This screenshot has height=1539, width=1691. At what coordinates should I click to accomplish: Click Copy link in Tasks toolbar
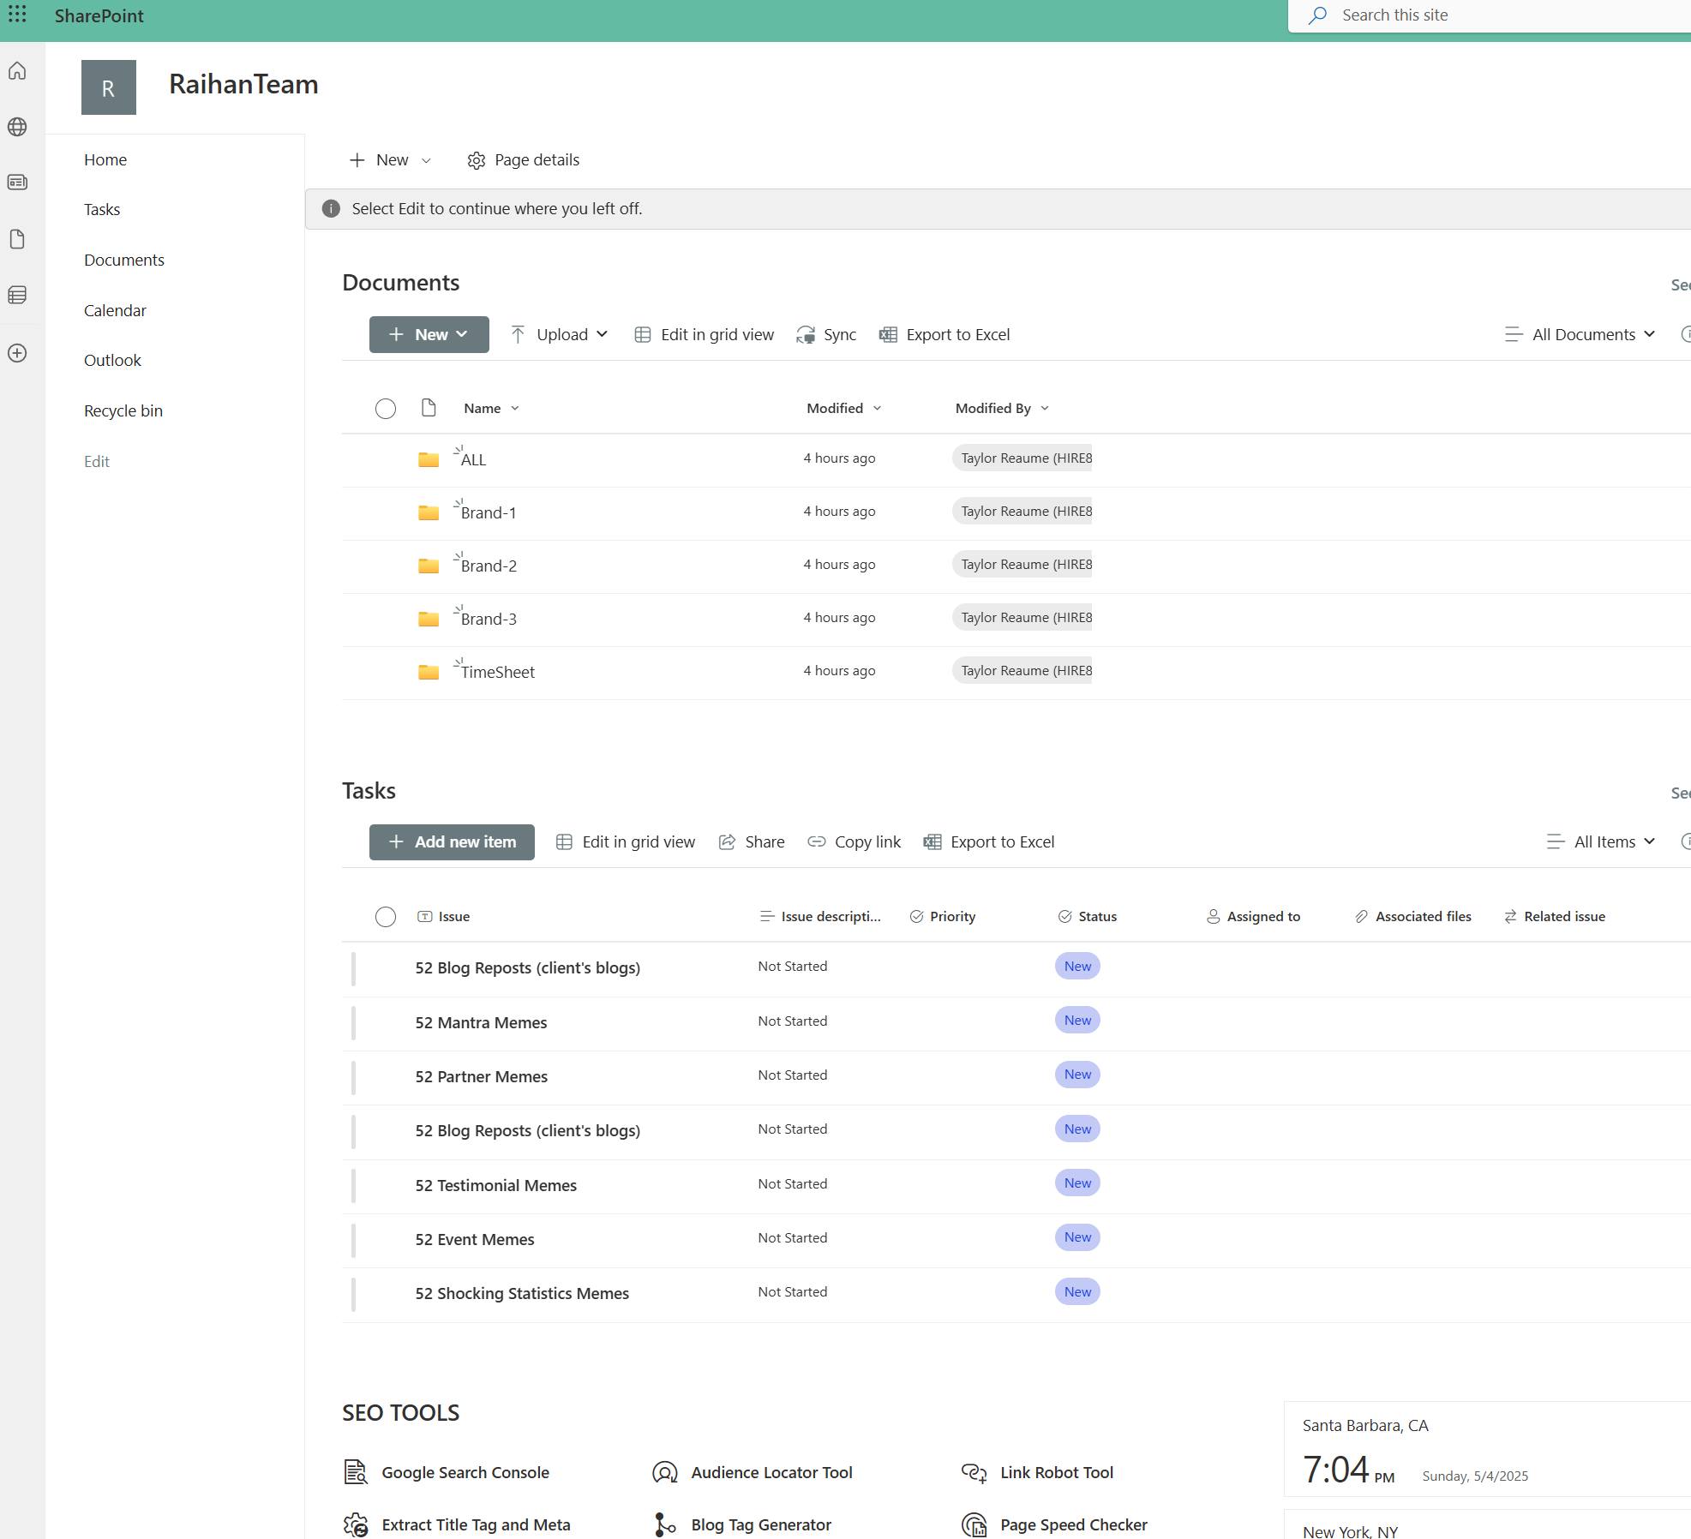pos(854,842)
